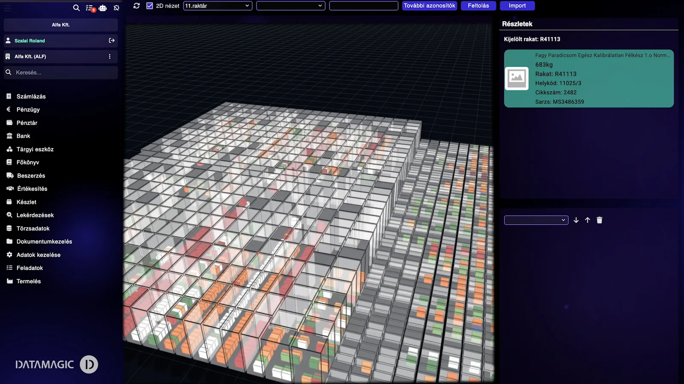Click the Cikkszám: 2482 text
This screenshot has width=684, height=384.
556,93
